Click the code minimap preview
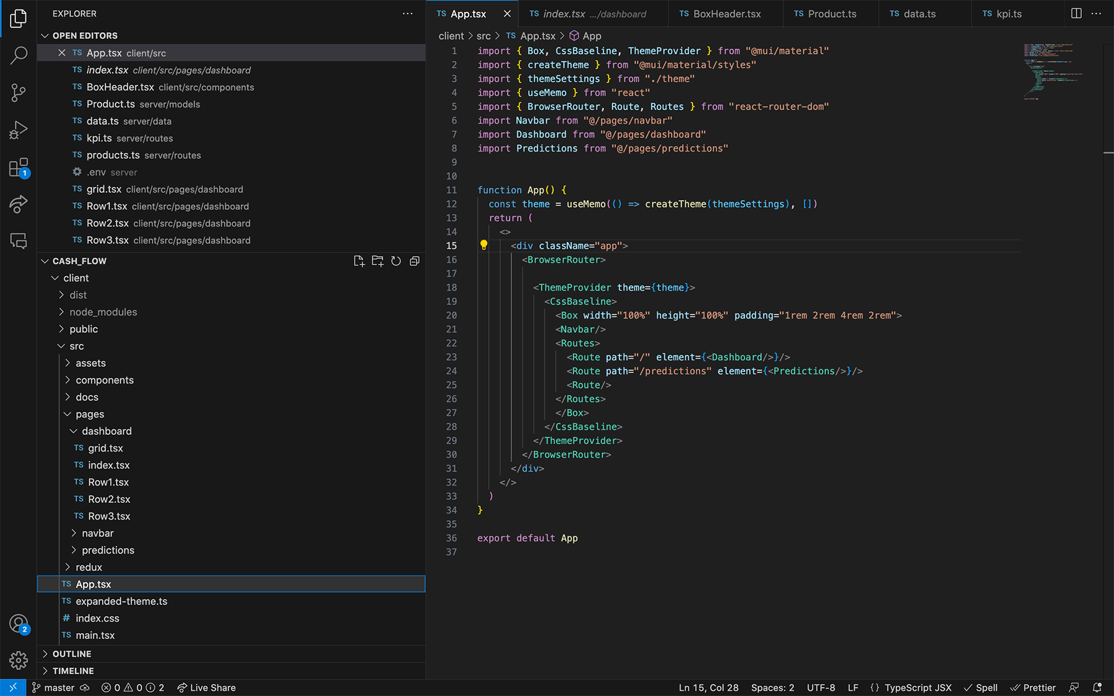 tap(1052, 71)
